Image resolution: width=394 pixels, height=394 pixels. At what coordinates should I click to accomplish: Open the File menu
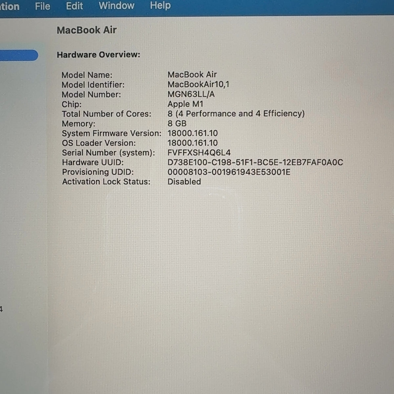(43, 6)
